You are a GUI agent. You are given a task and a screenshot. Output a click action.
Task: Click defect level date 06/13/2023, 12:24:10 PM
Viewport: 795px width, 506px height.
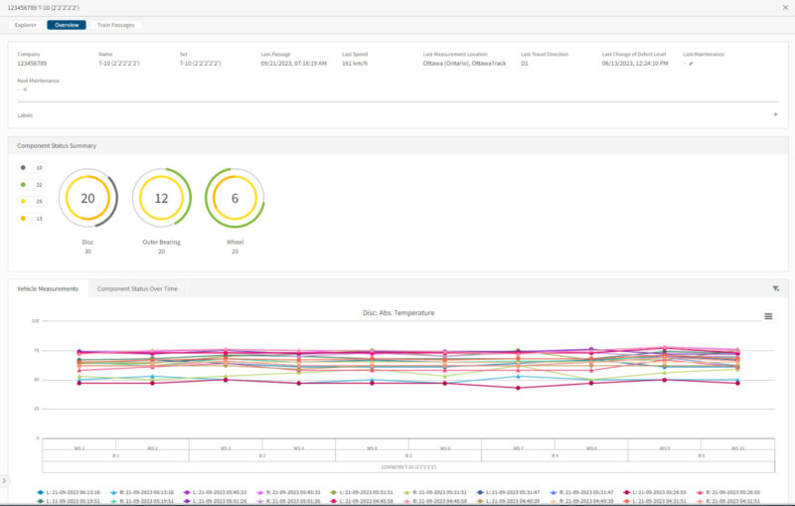click(x=635, y=64)
